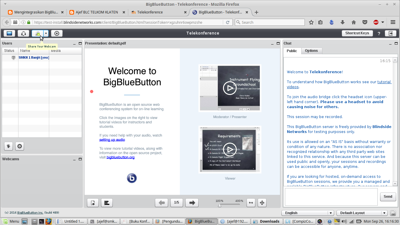Open the terminal launcher in taskbar
This screenshot has width=400, height=225.
click(42, 221)
